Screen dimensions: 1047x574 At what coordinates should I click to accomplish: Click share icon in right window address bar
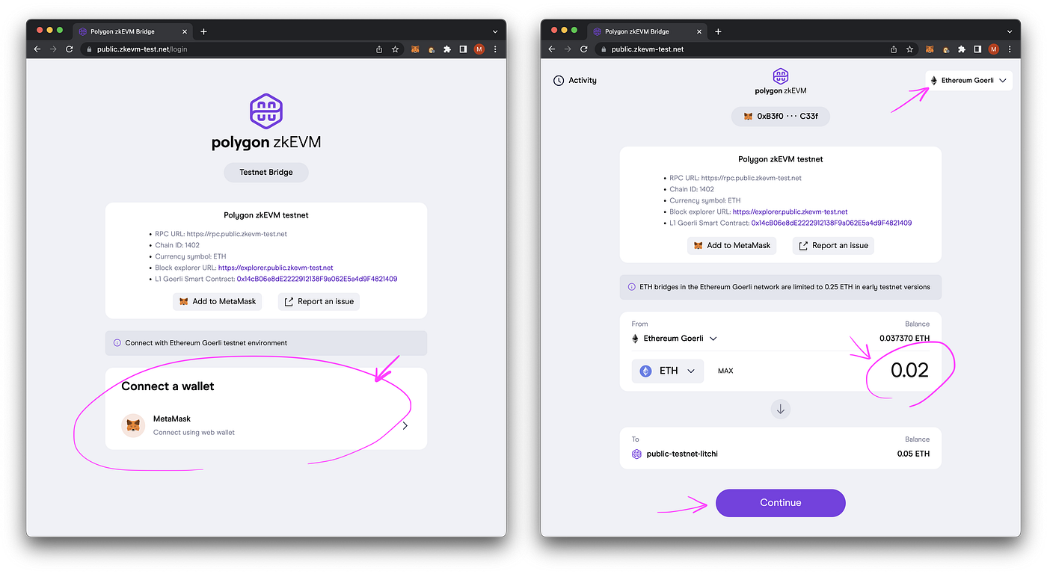(x=894, y=49)
